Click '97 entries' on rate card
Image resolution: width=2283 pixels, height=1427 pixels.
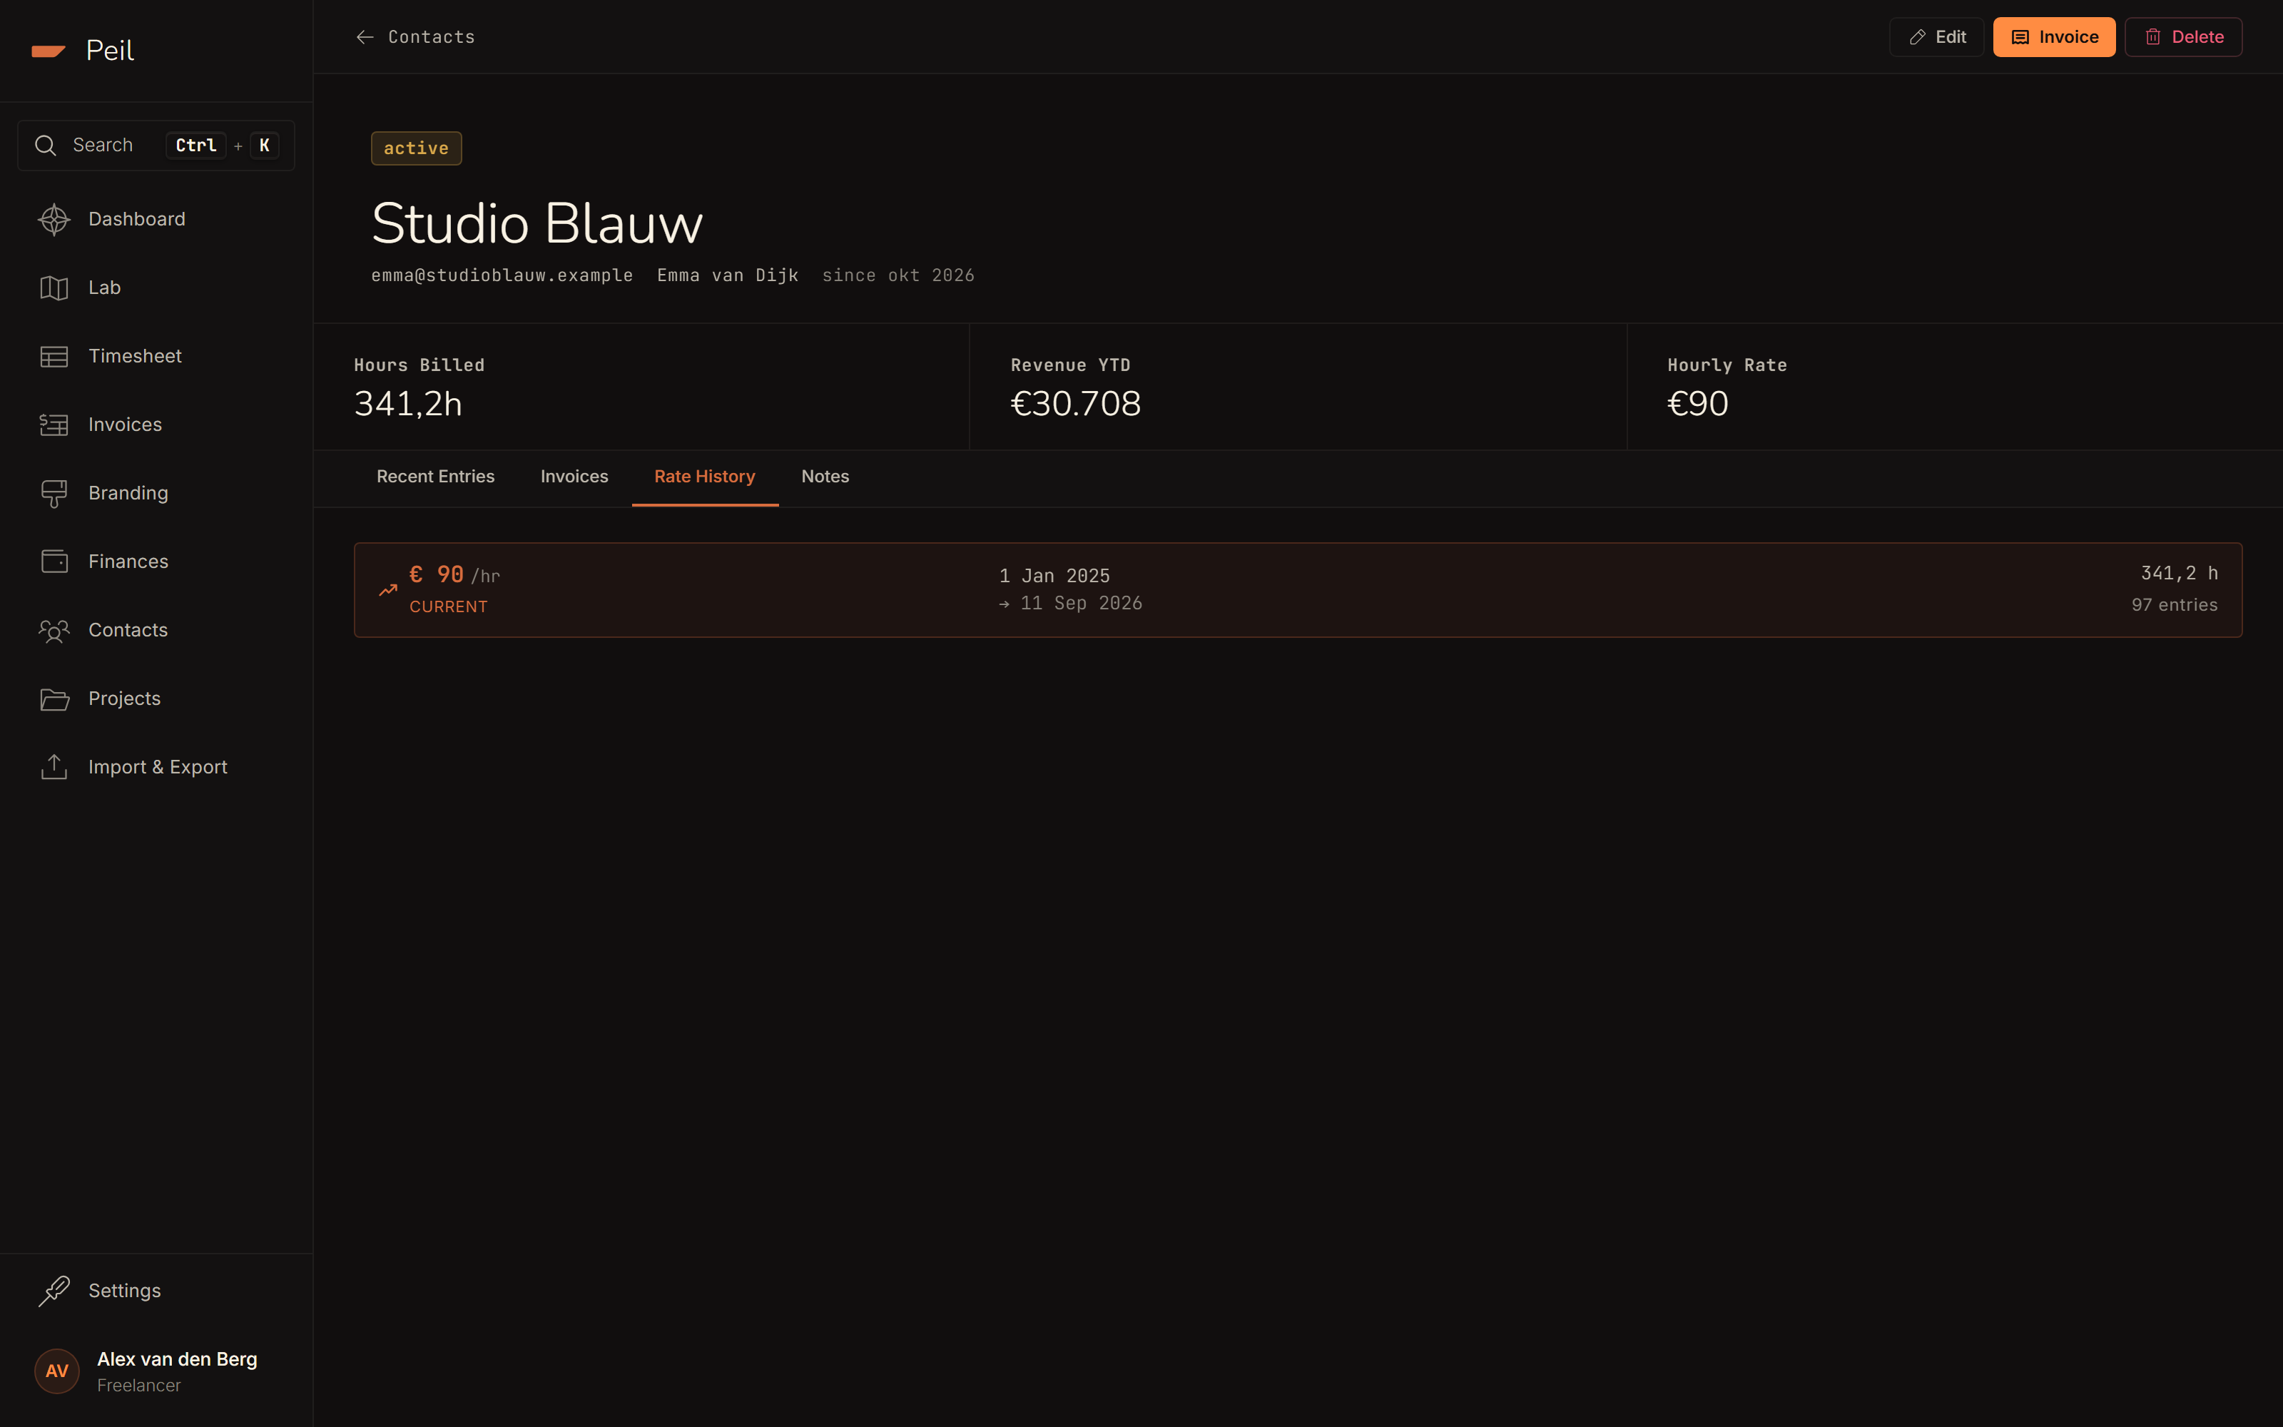point(2175,605)
